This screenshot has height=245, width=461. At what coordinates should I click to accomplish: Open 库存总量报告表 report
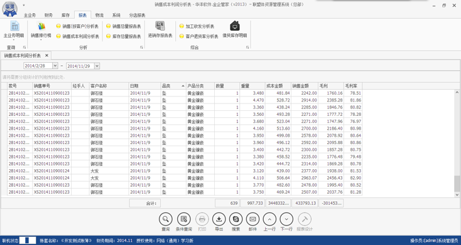[124, 36]
